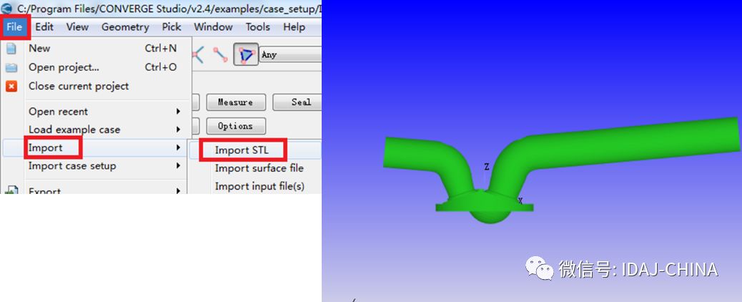Click the CONVERGE Studio title bar icon
Viewport: 742px width, 302px height.
point(7,8)
